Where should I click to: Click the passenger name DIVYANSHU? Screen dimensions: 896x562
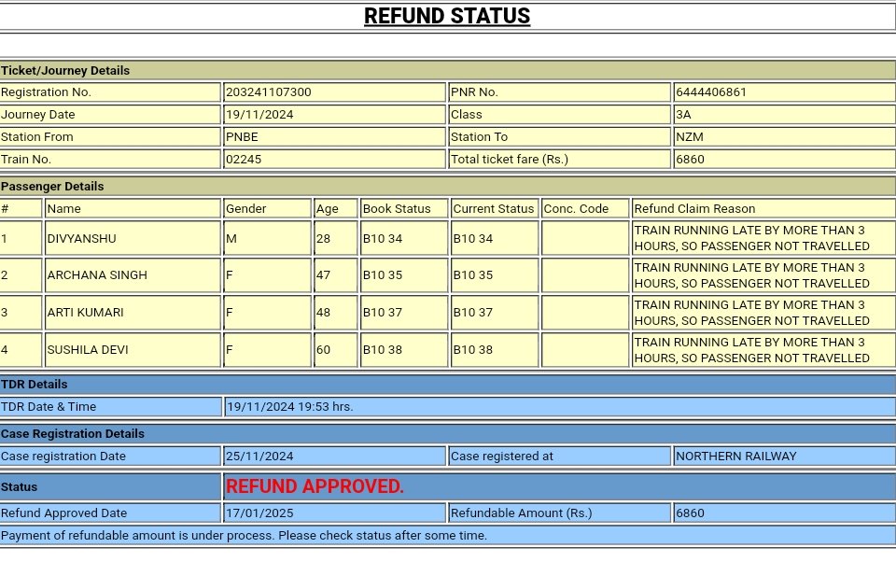(x=81, y=238)
